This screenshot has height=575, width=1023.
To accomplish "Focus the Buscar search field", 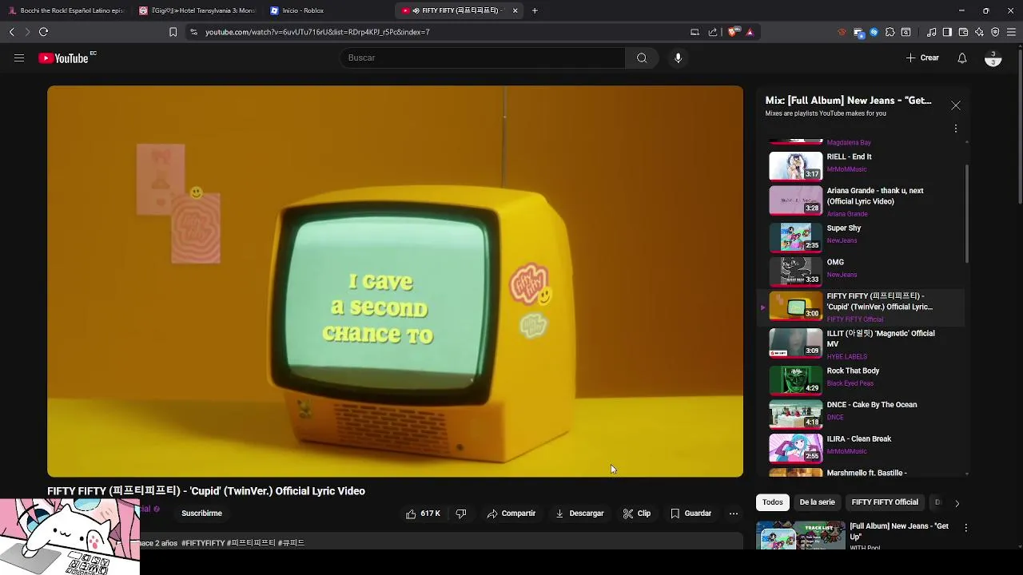I will click(483, 57).
